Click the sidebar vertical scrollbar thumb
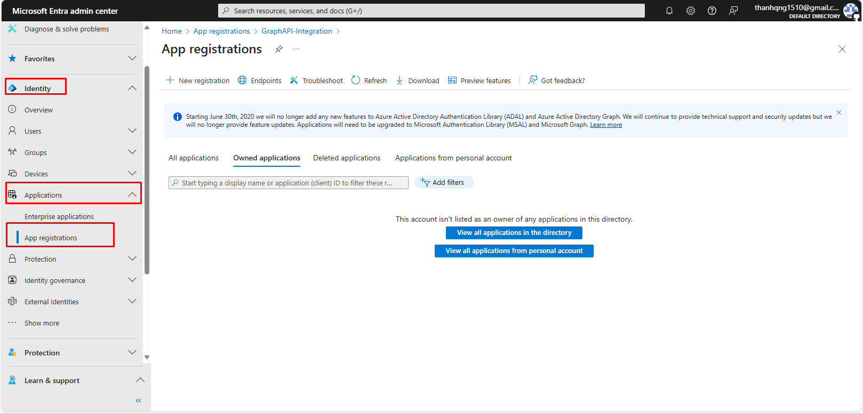Viewport: 863px width, 414px height. (x=147, y=171)
